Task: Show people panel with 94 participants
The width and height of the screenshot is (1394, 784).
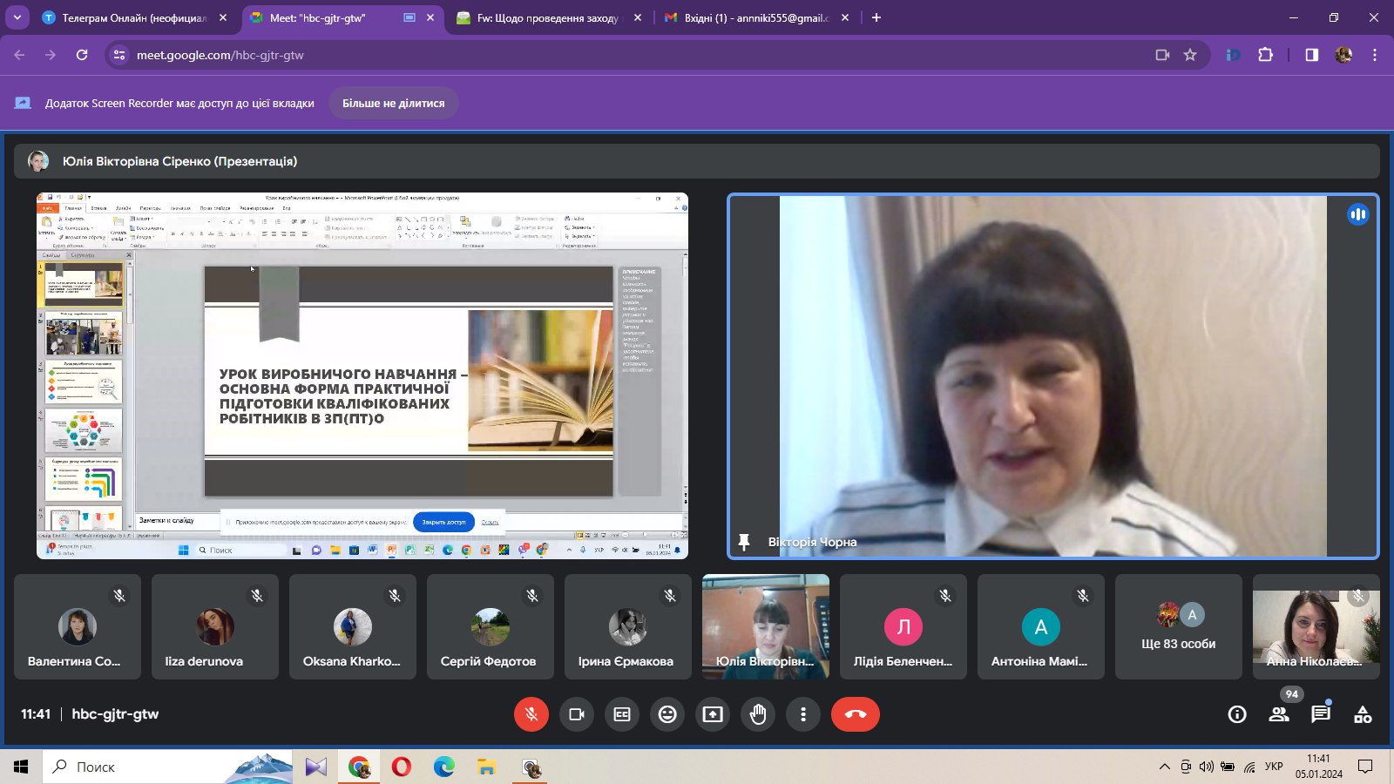Action: click(x=1279, y=714)
